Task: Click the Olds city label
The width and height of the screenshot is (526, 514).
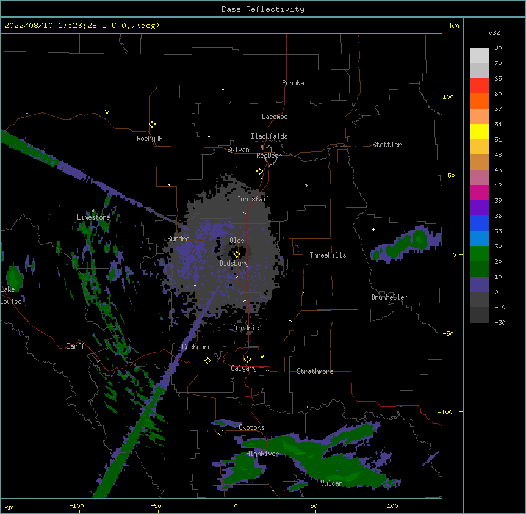Action: point(237,241)
